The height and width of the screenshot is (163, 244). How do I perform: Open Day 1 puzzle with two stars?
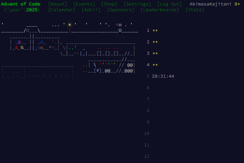[x=152, y=30]
